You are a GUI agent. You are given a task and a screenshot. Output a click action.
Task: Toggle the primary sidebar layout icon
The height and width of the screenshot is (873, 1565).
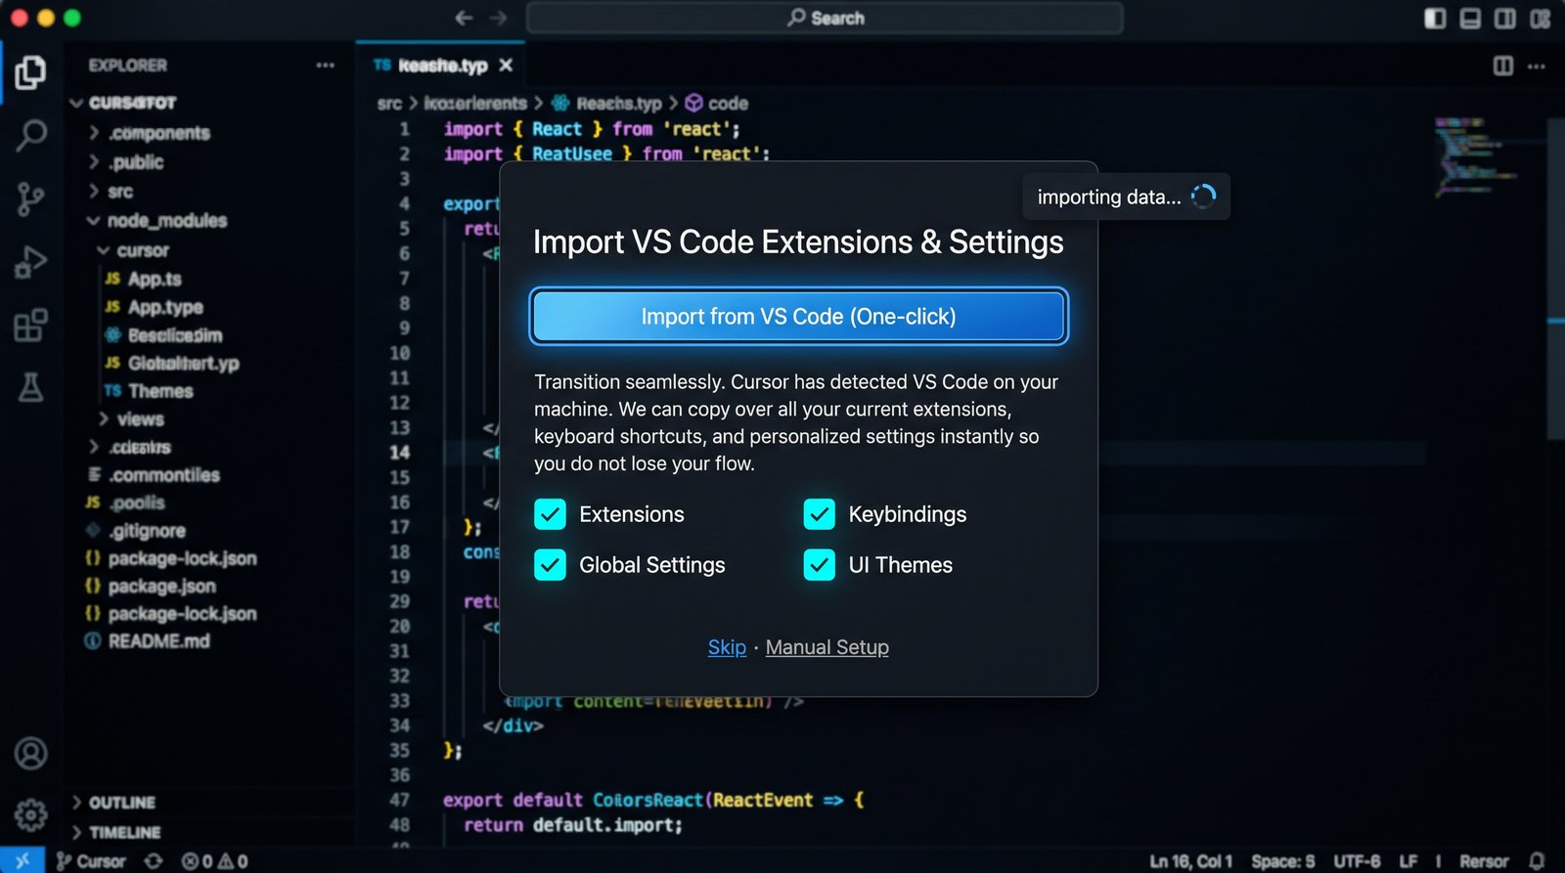tap(1435, 19)
